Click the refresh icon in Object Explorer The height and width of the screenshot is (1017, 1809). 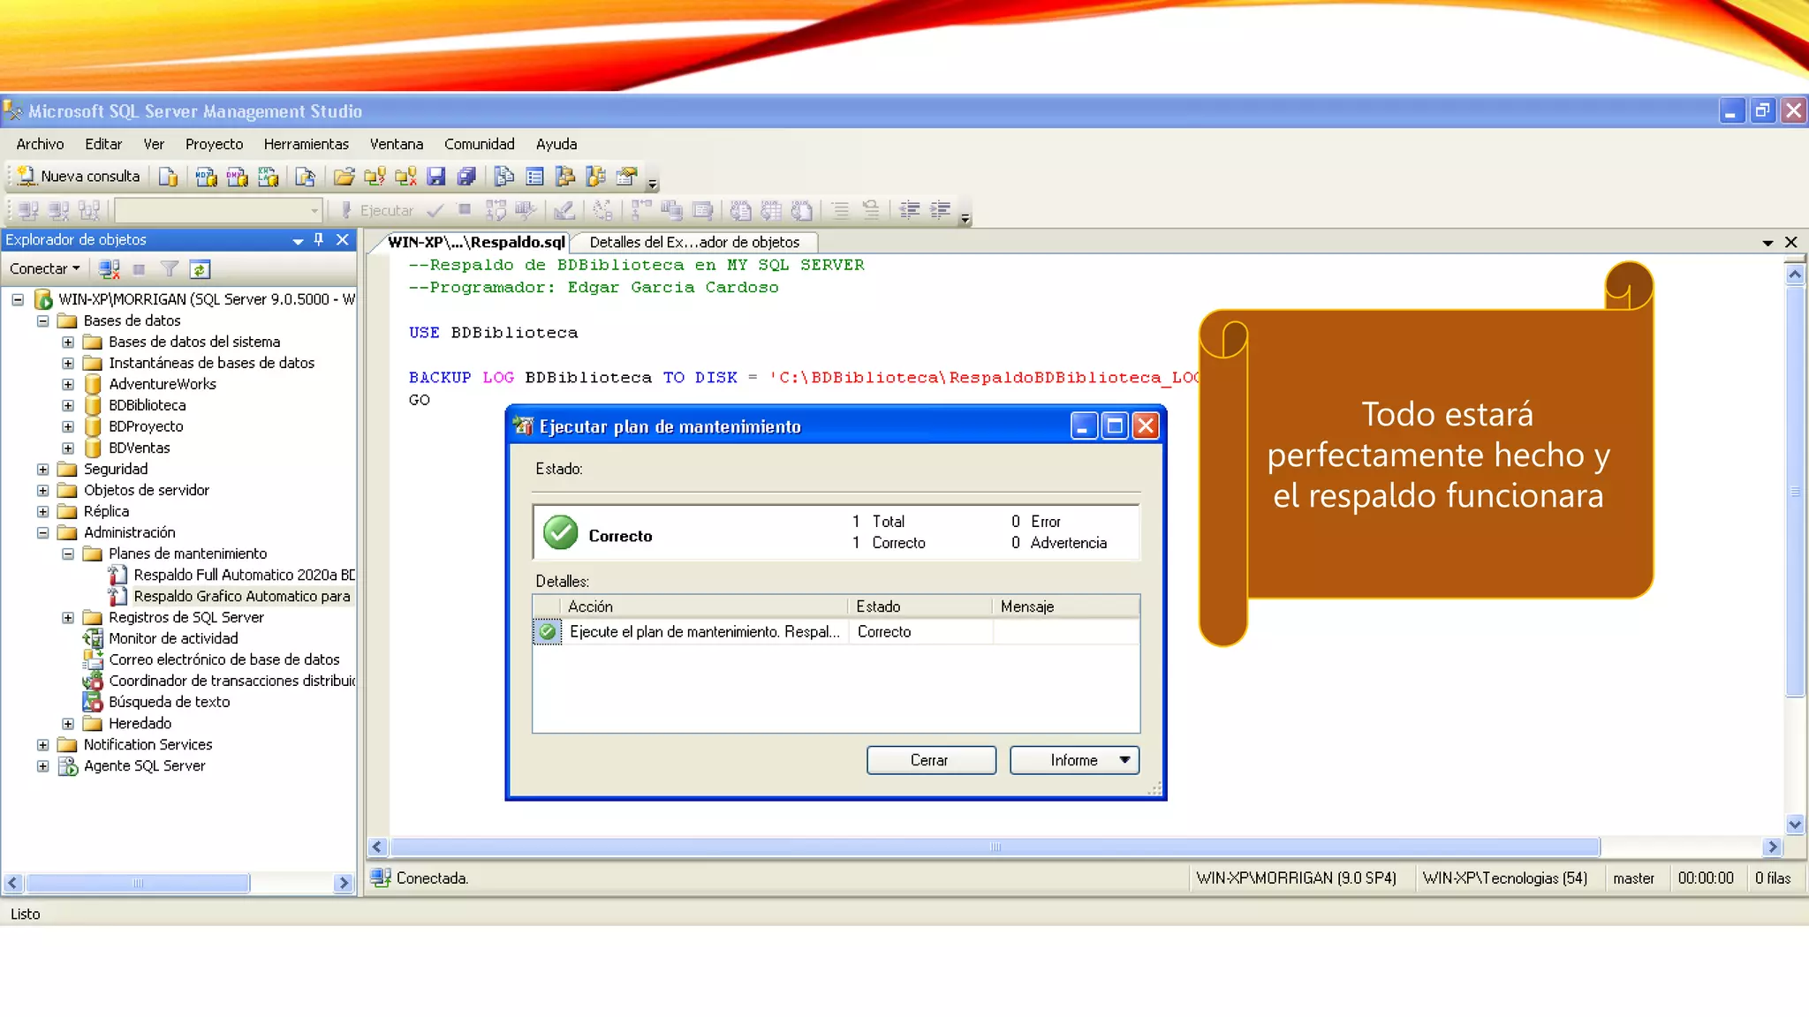pos(200,269)
